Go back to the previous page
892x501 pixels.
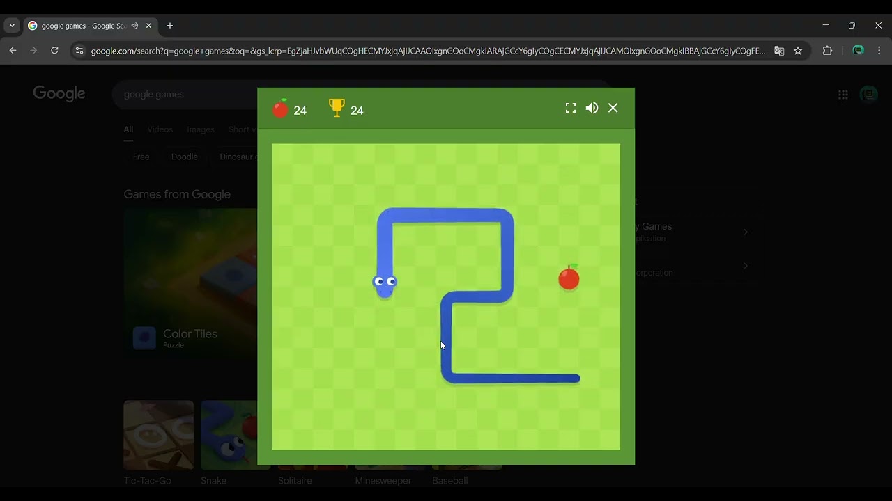[13, 51]
